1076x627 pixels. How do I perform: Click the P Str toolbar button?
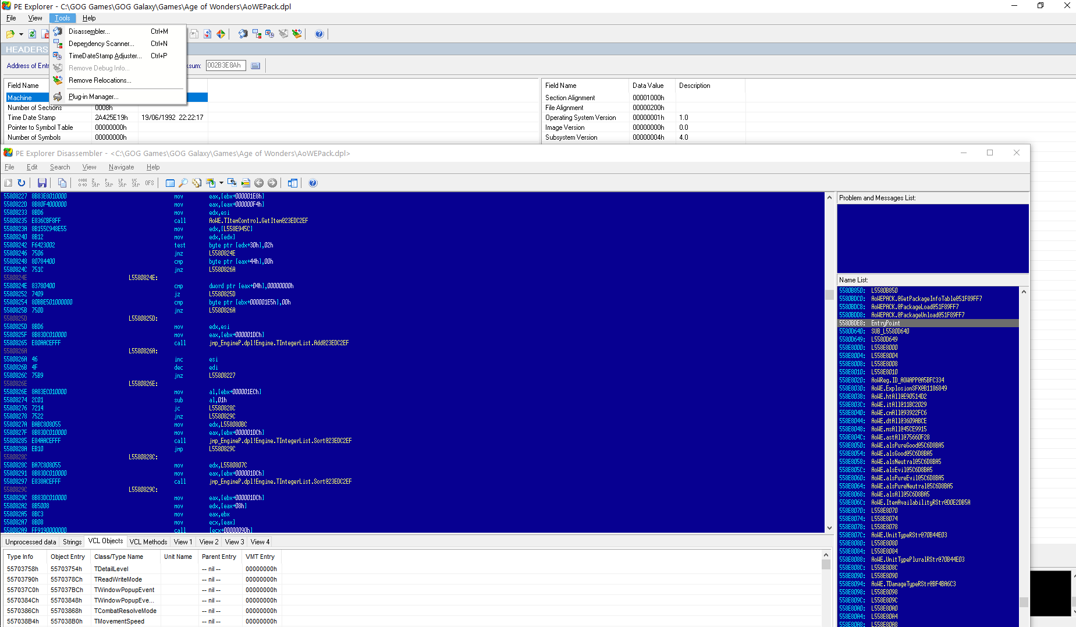pyautogui.click(x=109, y=183)
